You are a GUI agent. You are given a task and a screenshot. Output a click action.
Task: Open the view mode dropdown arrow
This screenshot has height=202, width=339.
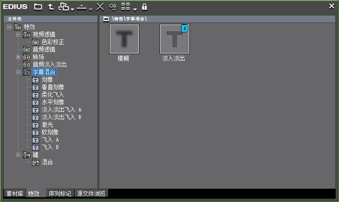(x=135, y=8)
